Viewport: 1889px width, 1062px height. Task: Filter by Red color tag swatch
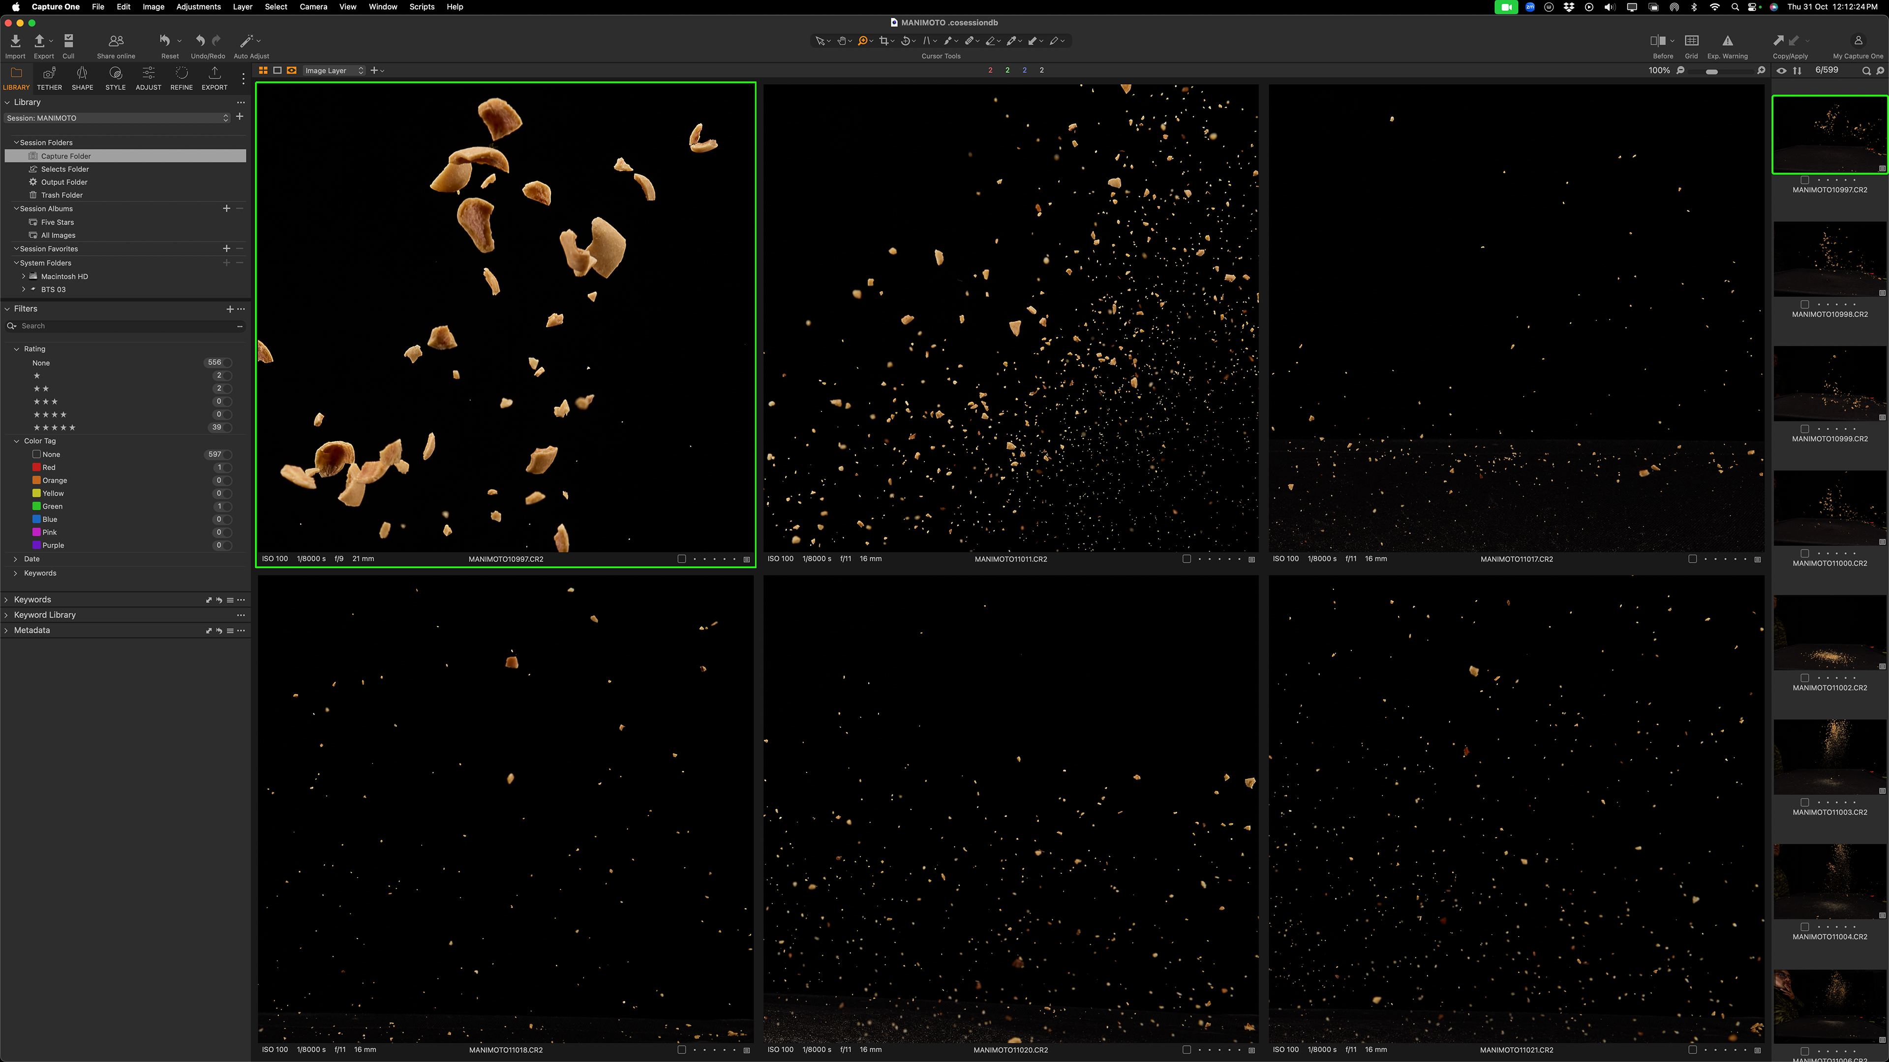(x=37, y=468)
